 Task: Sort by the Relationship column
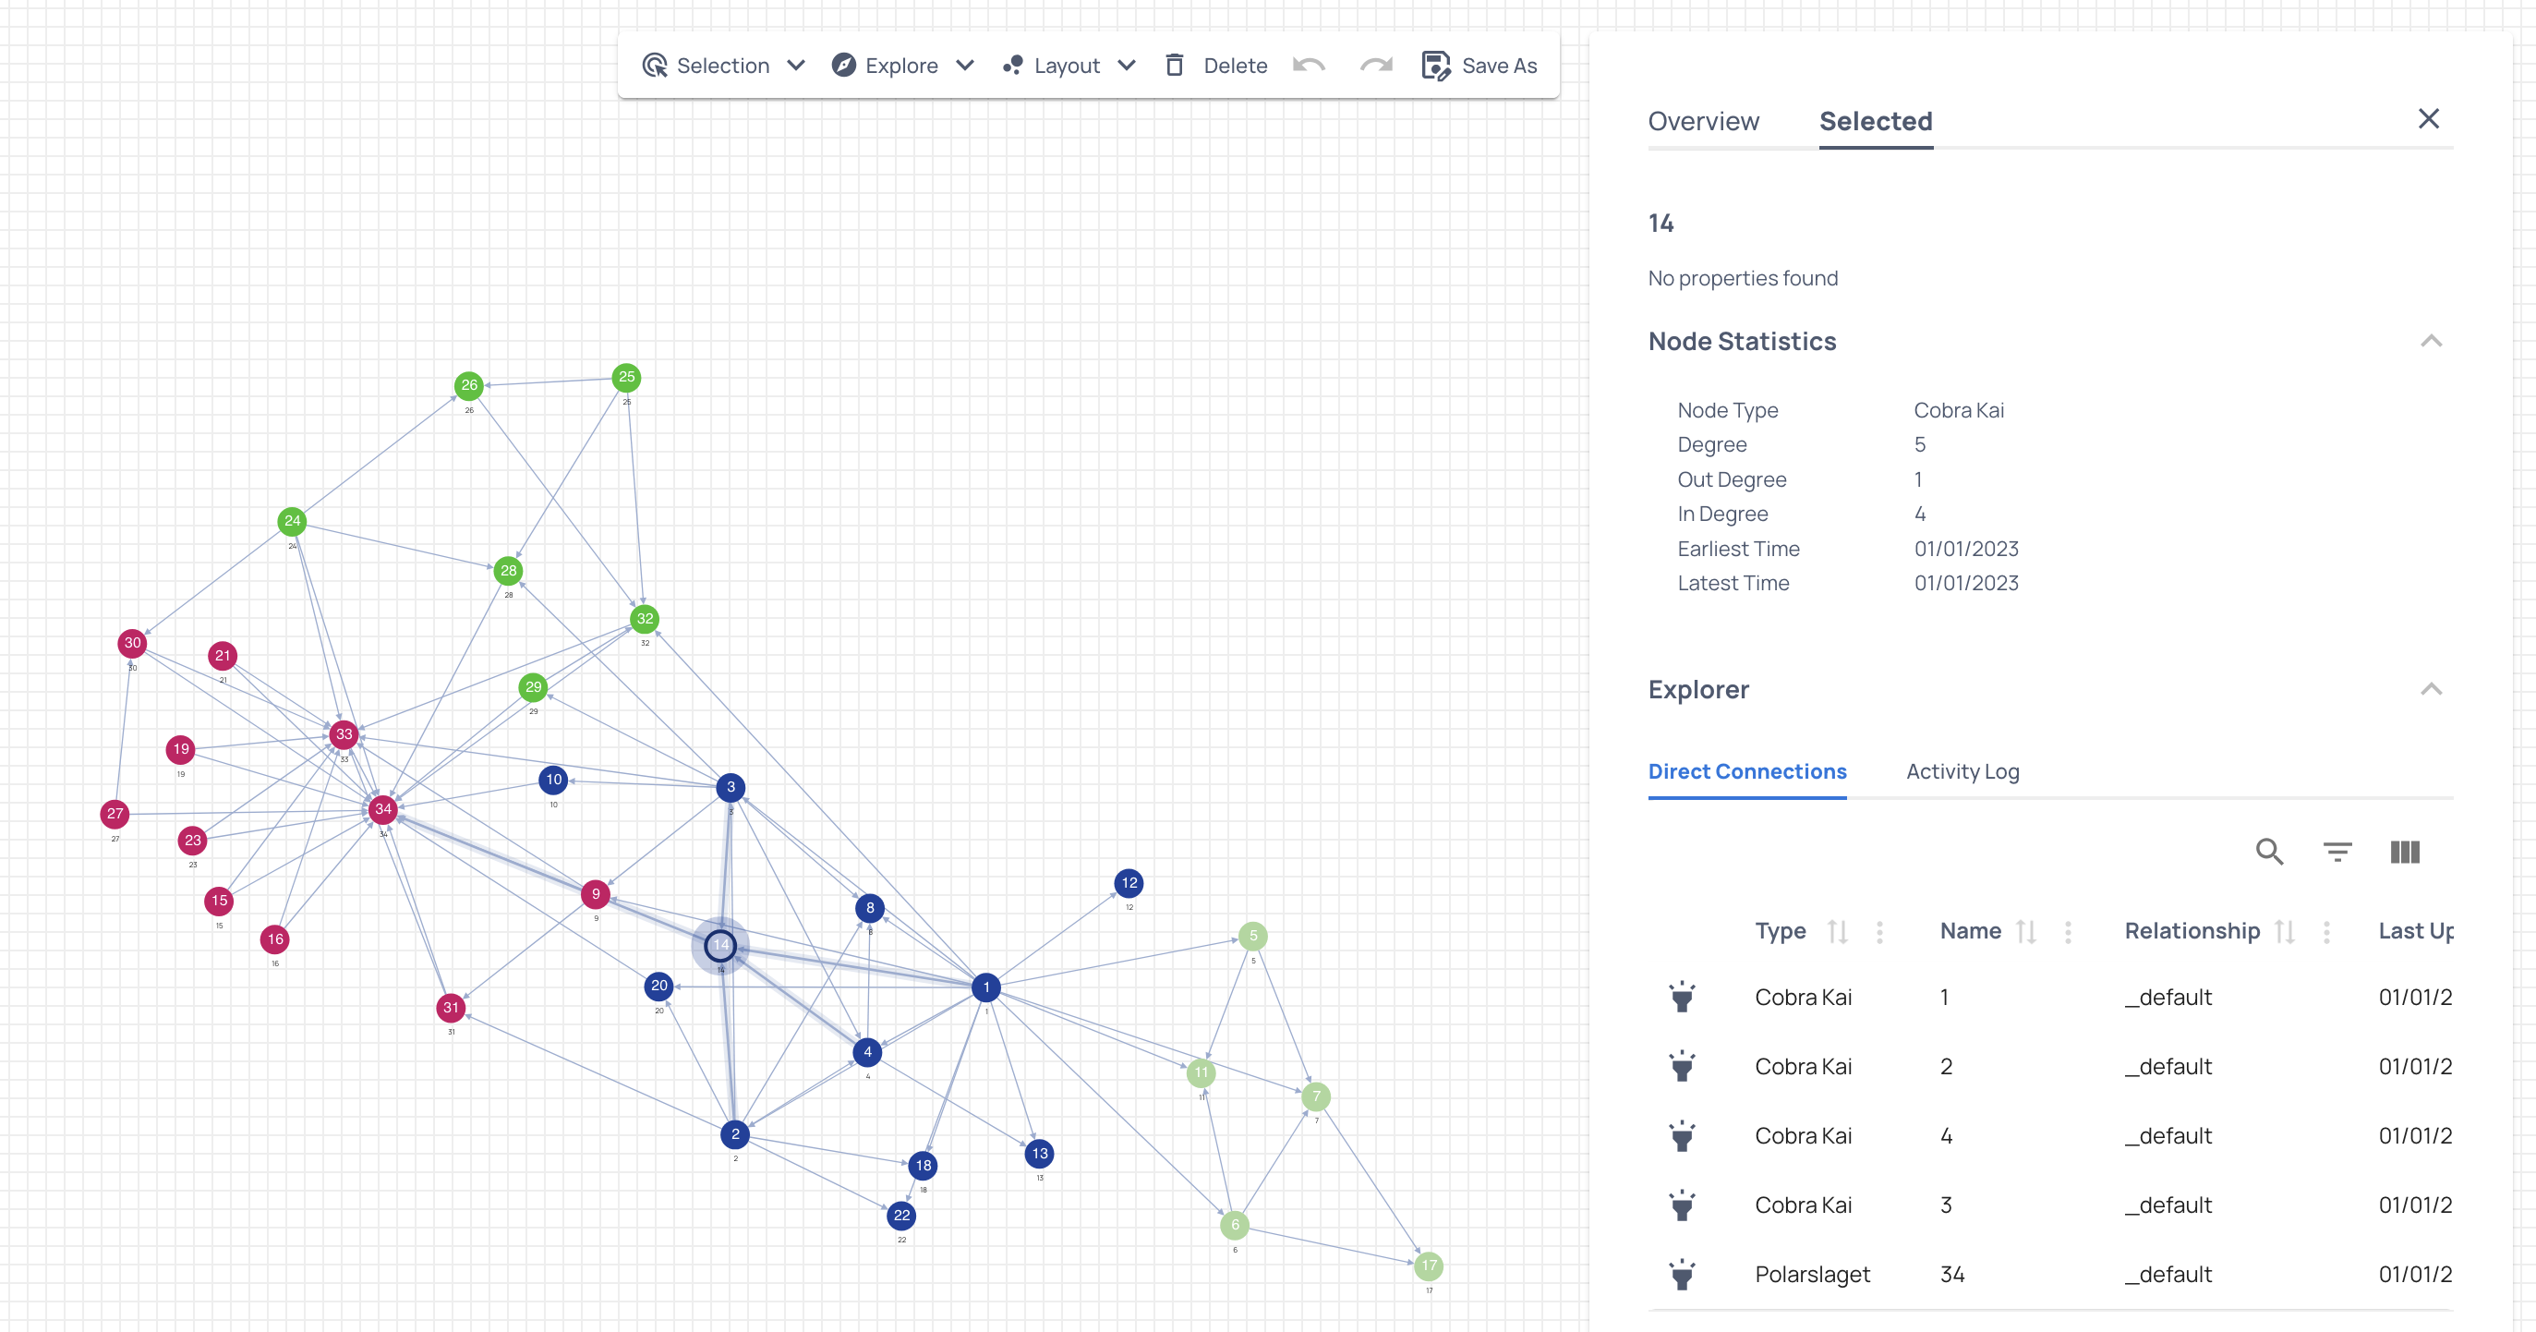pos(2285,931)
